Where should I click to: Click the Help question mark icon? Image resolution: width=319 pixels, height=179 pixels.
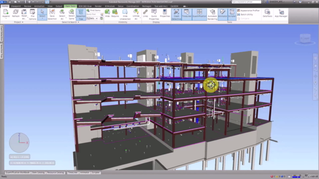pos(300,2)
